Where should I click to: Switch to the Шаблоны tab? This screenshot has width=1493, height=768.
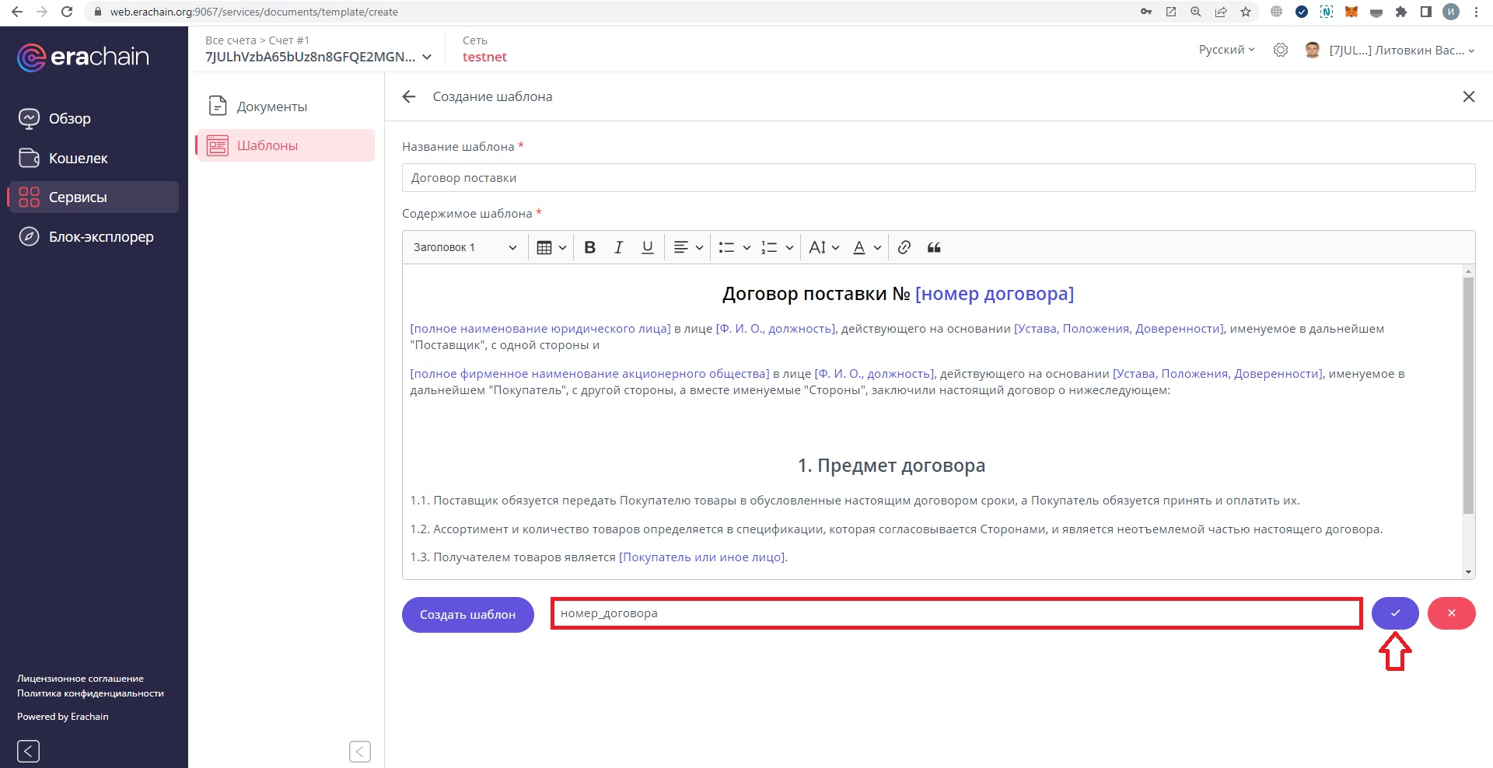click(x=267, y=145)
